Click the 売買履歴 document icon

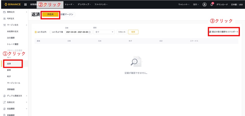point(4,115)
